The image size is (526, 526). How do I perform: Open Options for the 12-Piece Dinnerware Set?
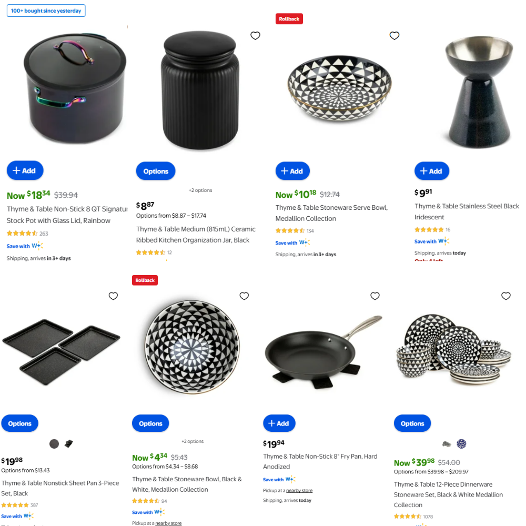pos(412,423)
